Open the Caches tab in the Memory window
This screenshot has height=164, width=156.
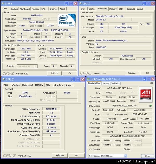pyautogui.click(x=16, y=85)
